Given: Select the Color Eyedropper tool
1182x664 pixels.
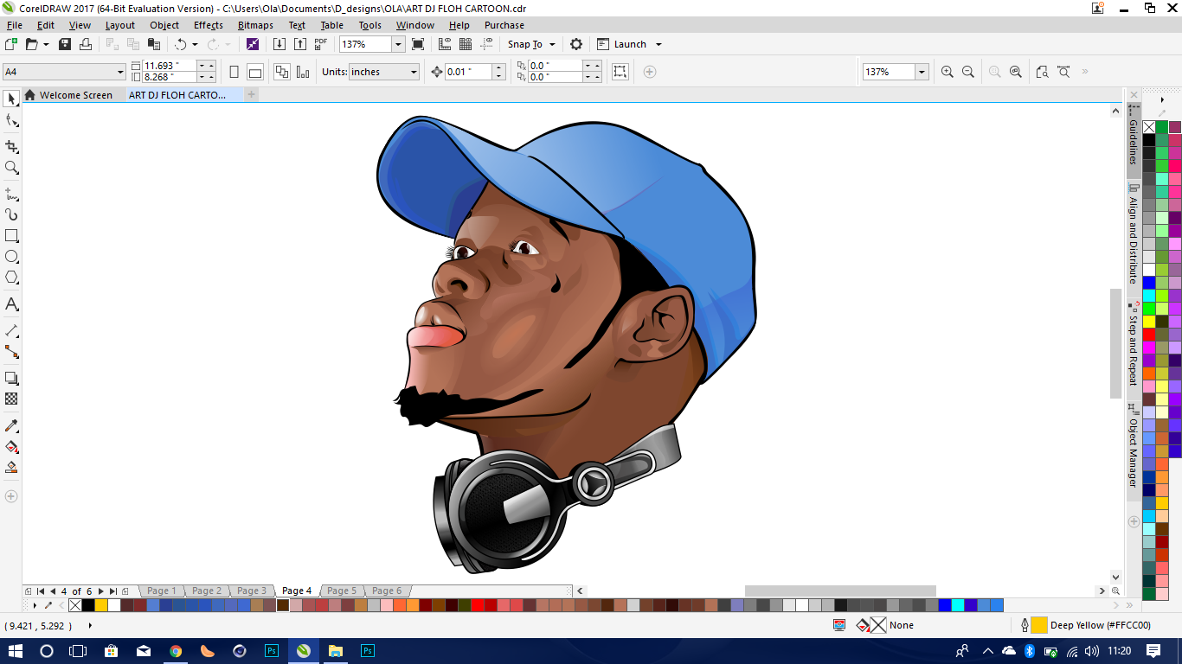Looking at the screenshot, I should [11, 426].
